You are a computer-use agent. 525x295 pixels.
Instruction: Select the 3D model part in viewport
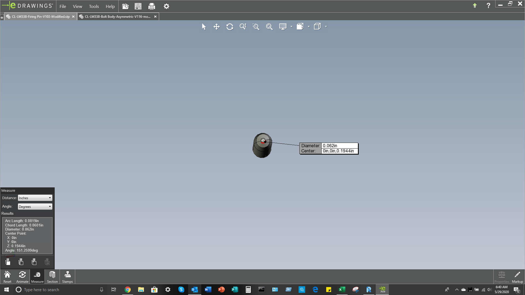click(262, 145)
